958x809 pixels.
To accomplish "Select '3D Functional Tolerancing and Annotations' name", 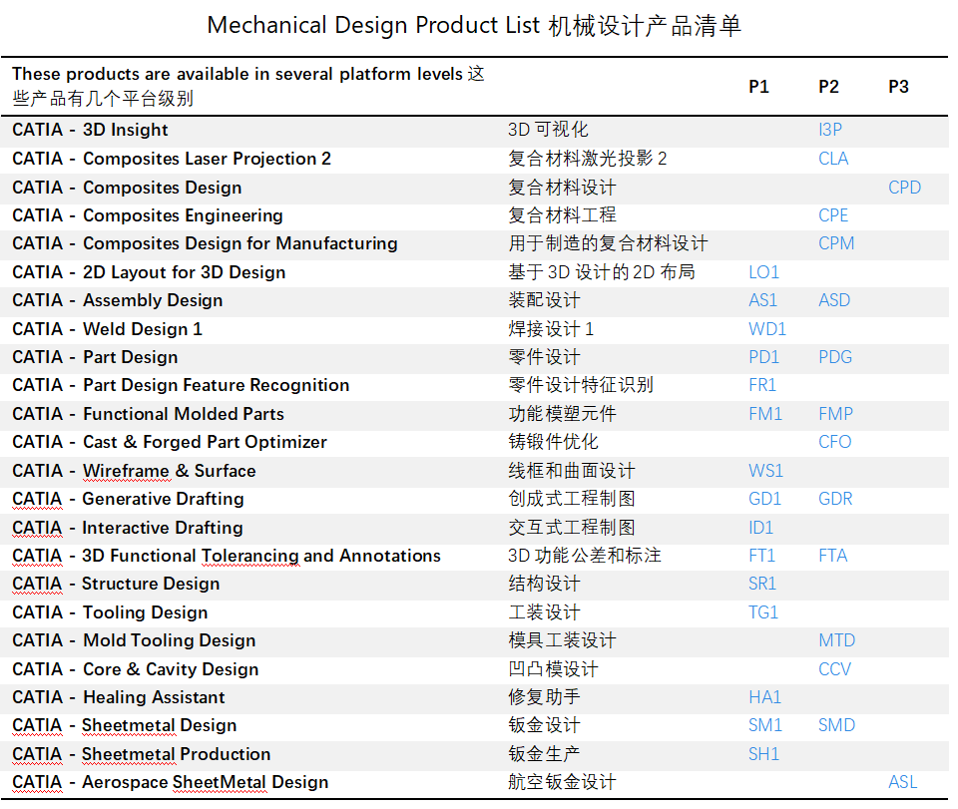I will (x=261, y=556).
